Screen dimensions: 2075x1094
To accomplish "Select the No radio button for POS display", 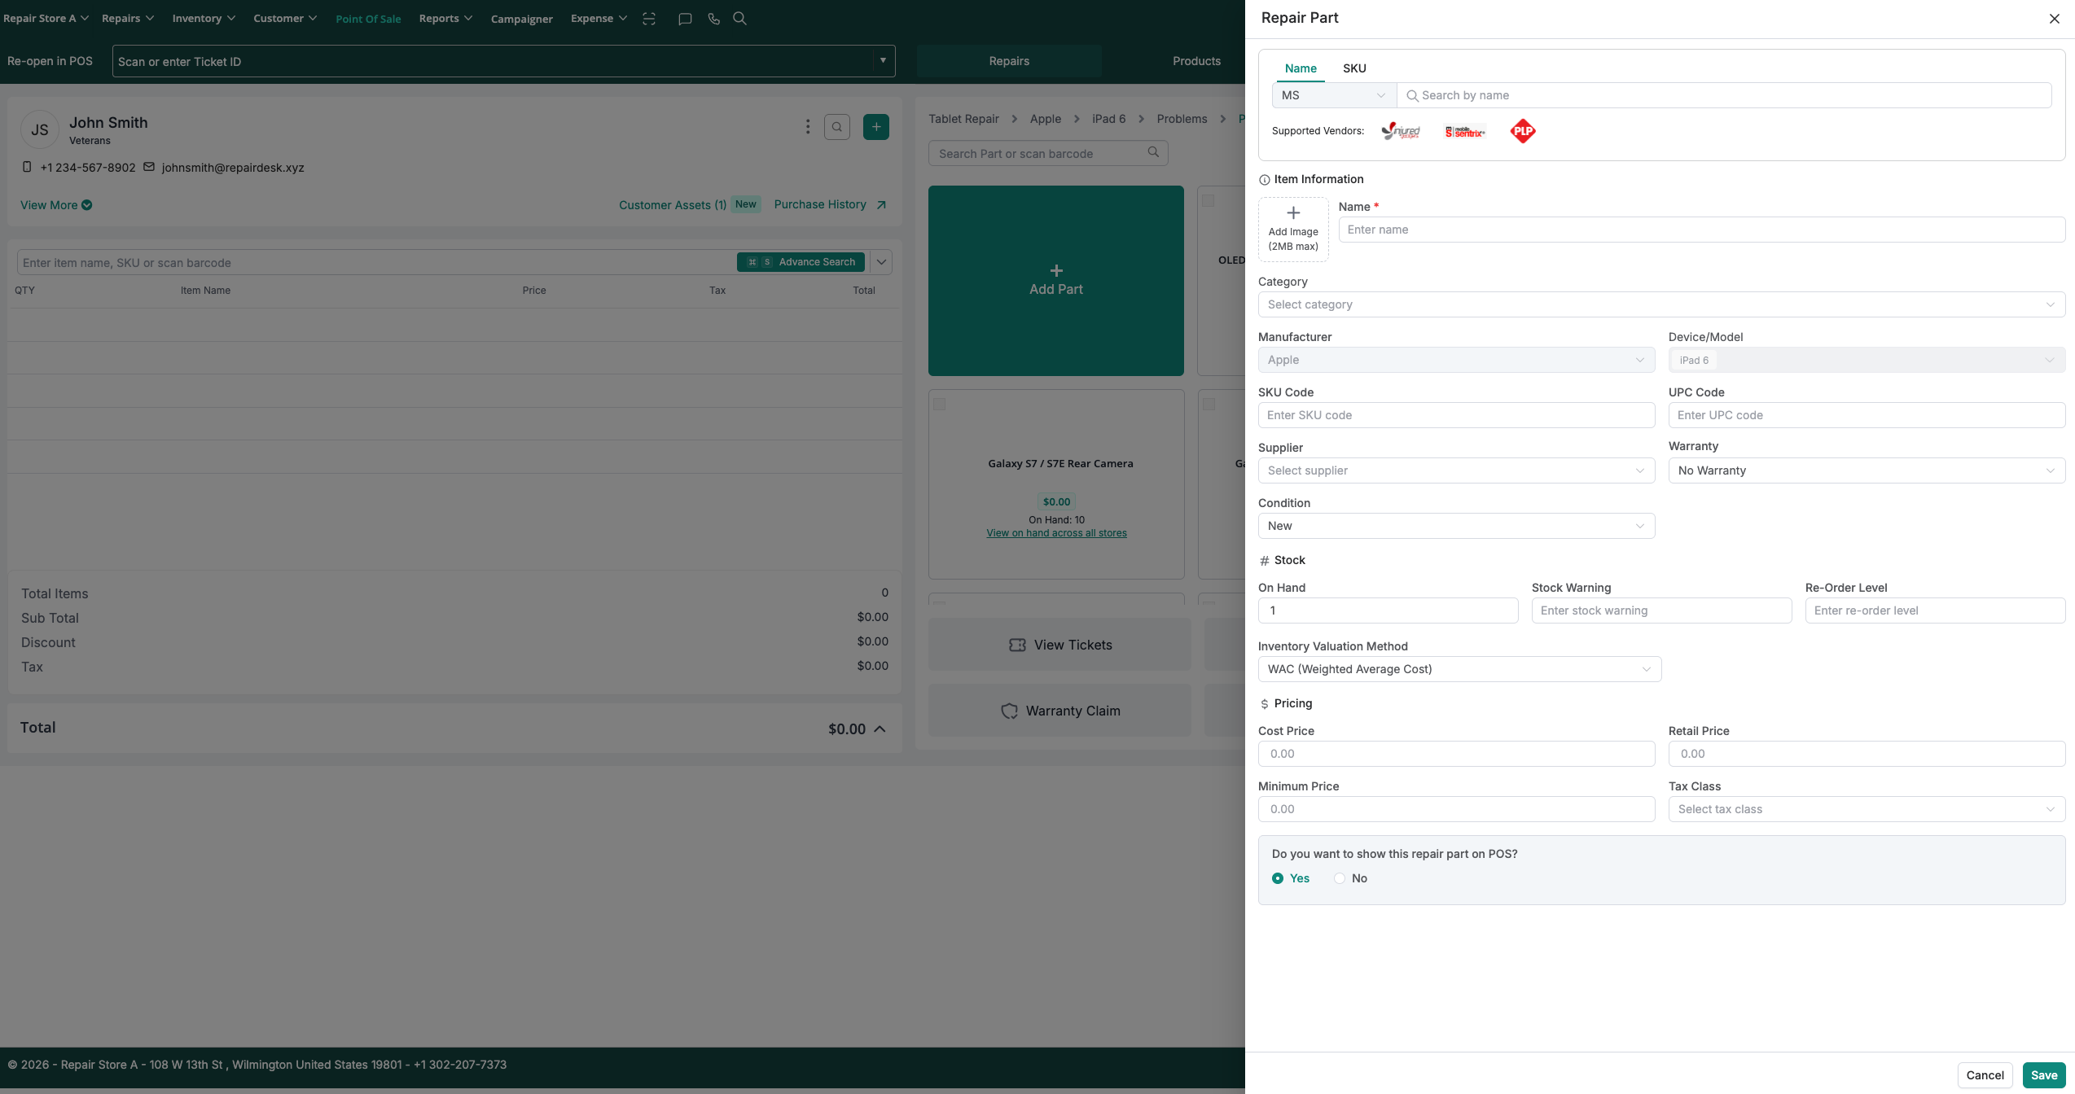I will 1340,878.
